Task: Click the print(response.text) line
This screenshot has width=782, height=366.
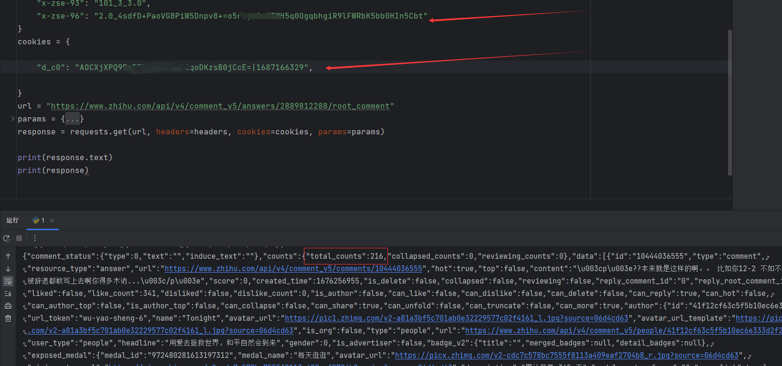Action: [x=65, y=158]
